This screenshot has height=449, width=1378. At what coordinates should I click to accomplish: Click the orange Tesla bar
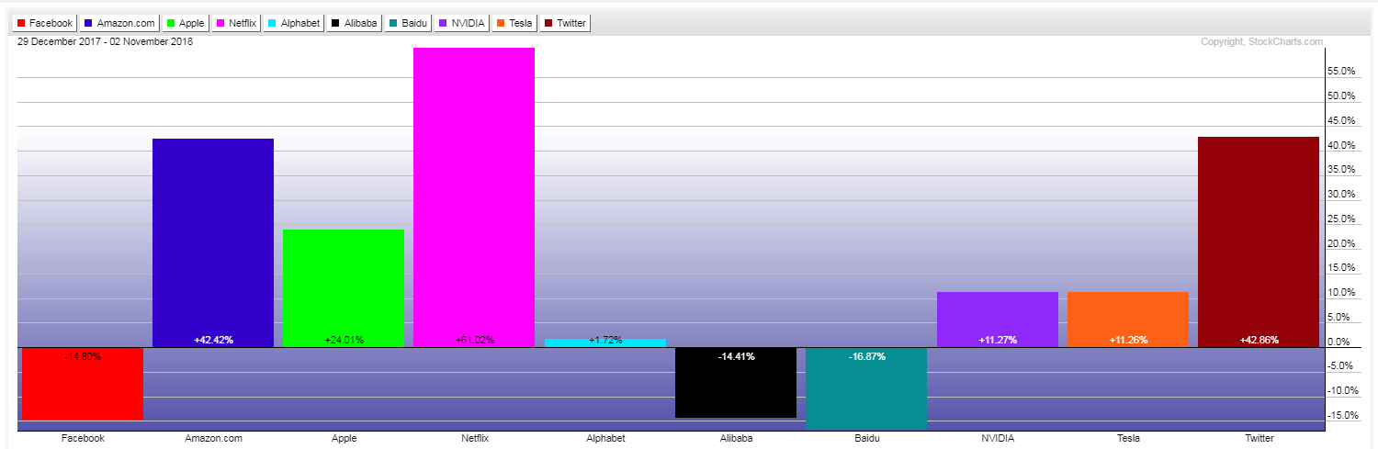[x=1128, y=320]
